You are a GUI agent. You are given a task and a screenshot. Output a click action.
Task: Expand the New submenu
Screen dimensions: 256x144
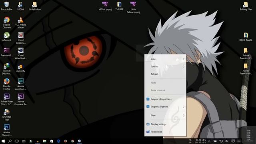[x=165, y=116]
